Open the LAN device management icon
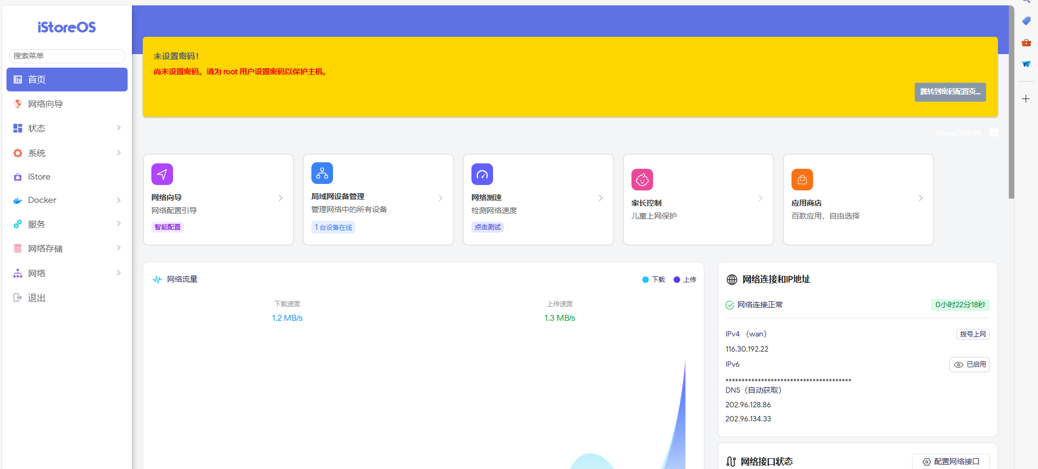This screenshot has width=1038, height=469. [322, 173]
